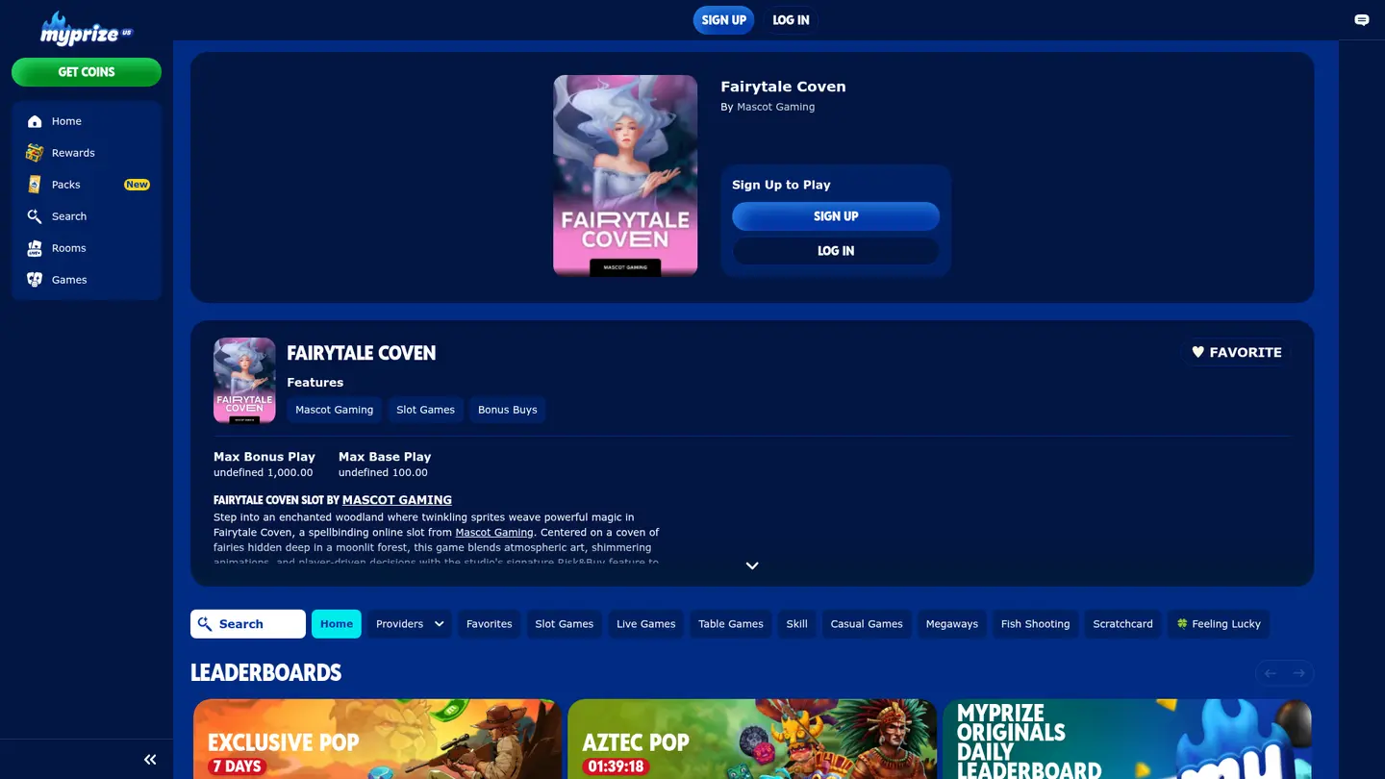
Task: Select the Home category tab
Action: click(337, 624)
